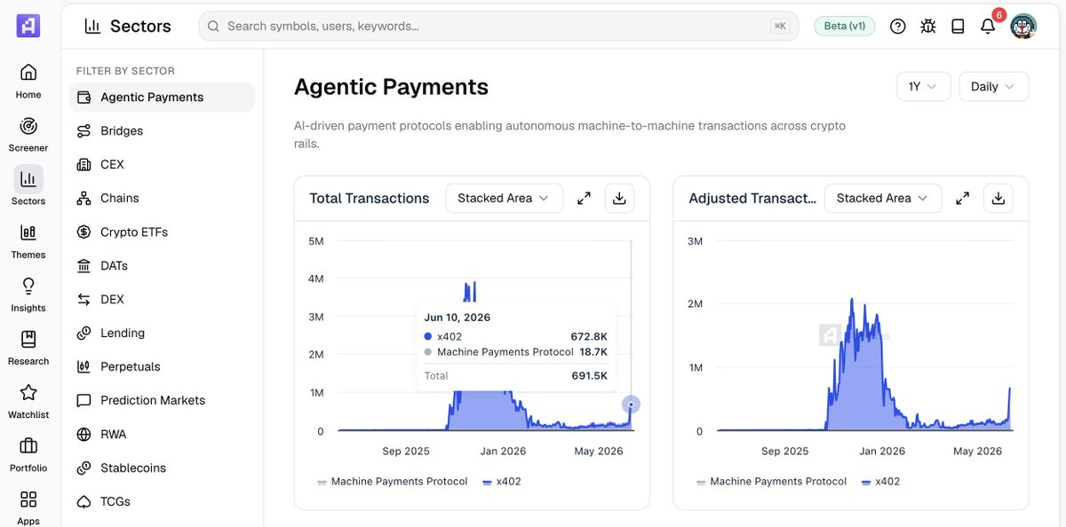The image size is (1066, 527).
Task: Open notifications bell with 6 badge
Action: [x=988, y=26]
